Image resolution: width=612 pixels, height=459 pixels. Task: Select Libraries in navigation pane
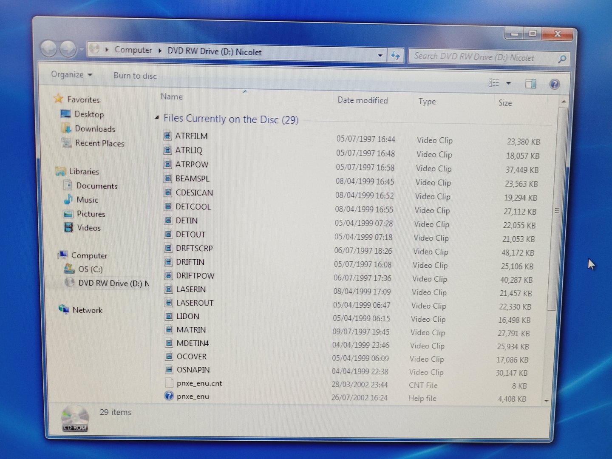pos(84,171)
